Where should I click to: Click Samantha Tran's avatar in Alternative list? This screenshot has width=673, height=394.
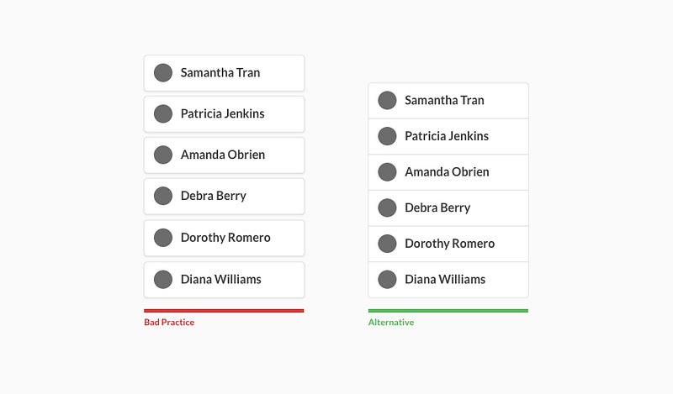[387, 100]
